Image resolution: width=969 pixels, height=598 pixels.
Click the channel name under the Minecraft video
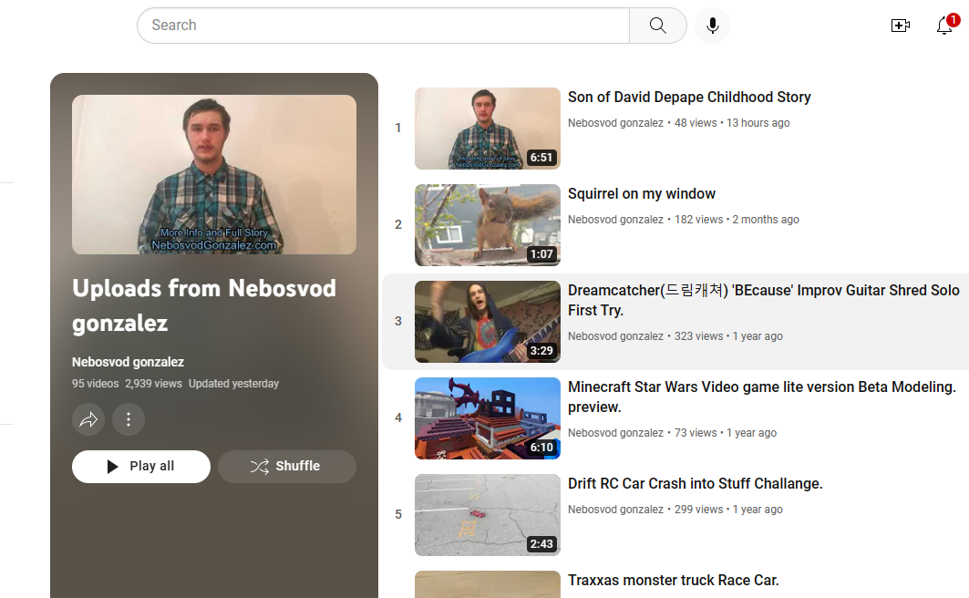615,432
